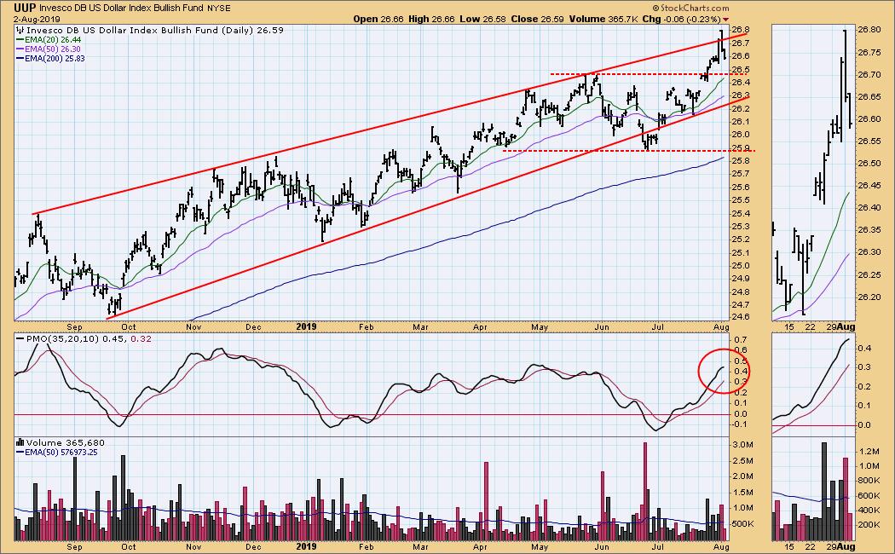Click the Open 26.66 value
The width and height of the screenshot is (895, 554).
(x=378, y=19)
